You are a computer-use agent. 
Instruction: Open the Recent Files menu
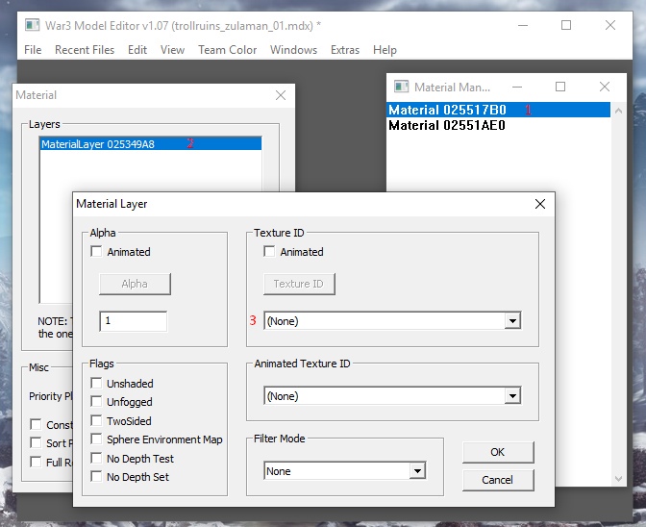point(85,50)
